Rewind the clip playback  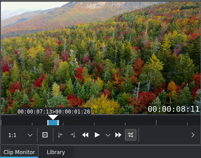tap(85, 135)
